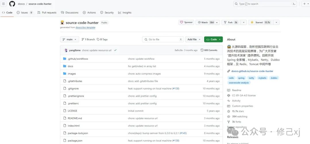The height and width of the screenshot is (144, 310).
Task: Click commit message 'Initial commit'
Action: (x=135, y=111)
